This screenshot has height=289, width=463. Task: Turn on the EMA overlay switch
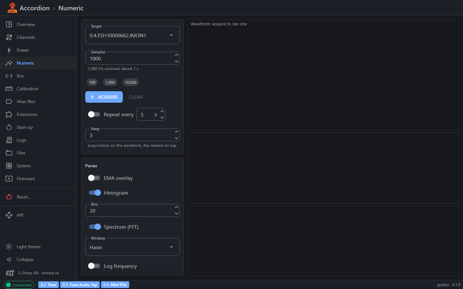pyautogui.click(x=94, y=178)
